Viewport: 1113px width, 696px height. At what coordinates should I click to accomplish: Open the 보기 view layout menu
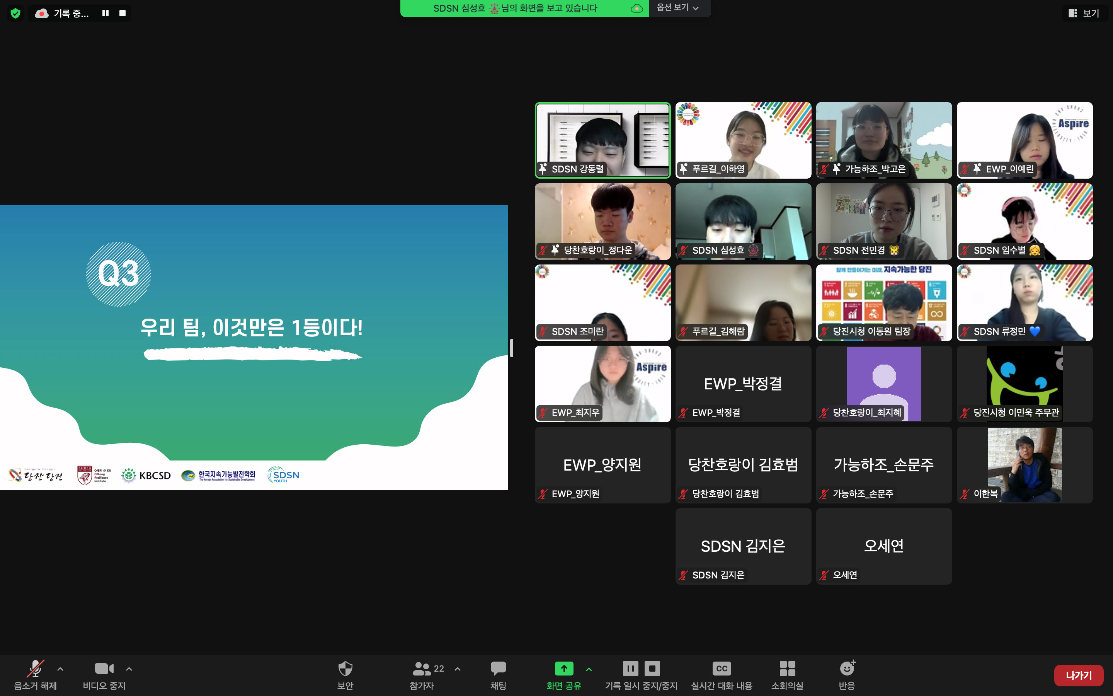click(x=1084, y=13)
